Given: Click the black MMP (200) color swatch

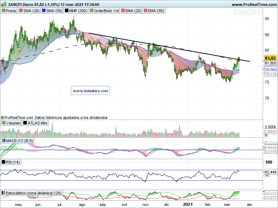Looking at the screenshot, I should (66, 11).
